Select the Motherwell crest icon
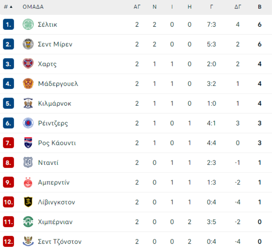The image size is (272, 250). point(28,84)
